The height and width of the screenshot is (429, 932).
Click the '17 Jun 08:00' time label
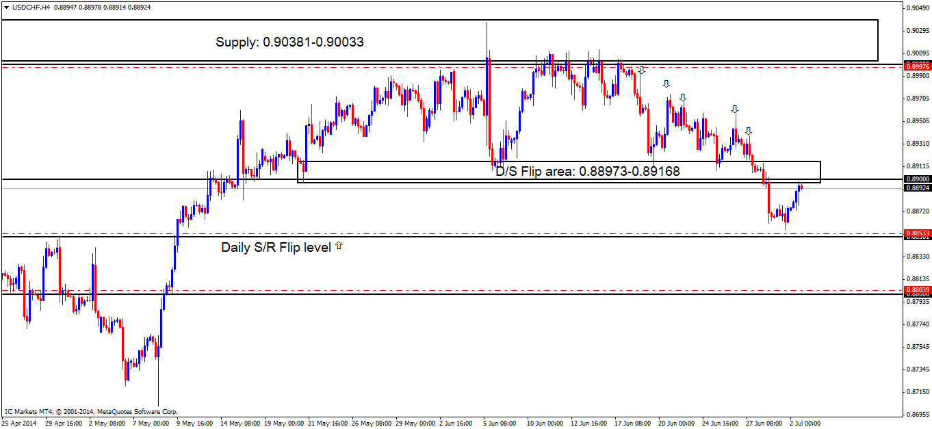click(633, 423)
